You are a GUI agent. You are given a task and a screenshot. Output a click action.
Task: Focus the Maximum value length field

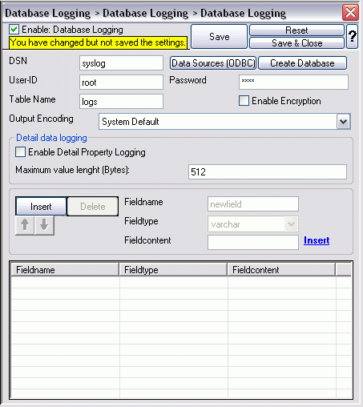tap(268, 171)
